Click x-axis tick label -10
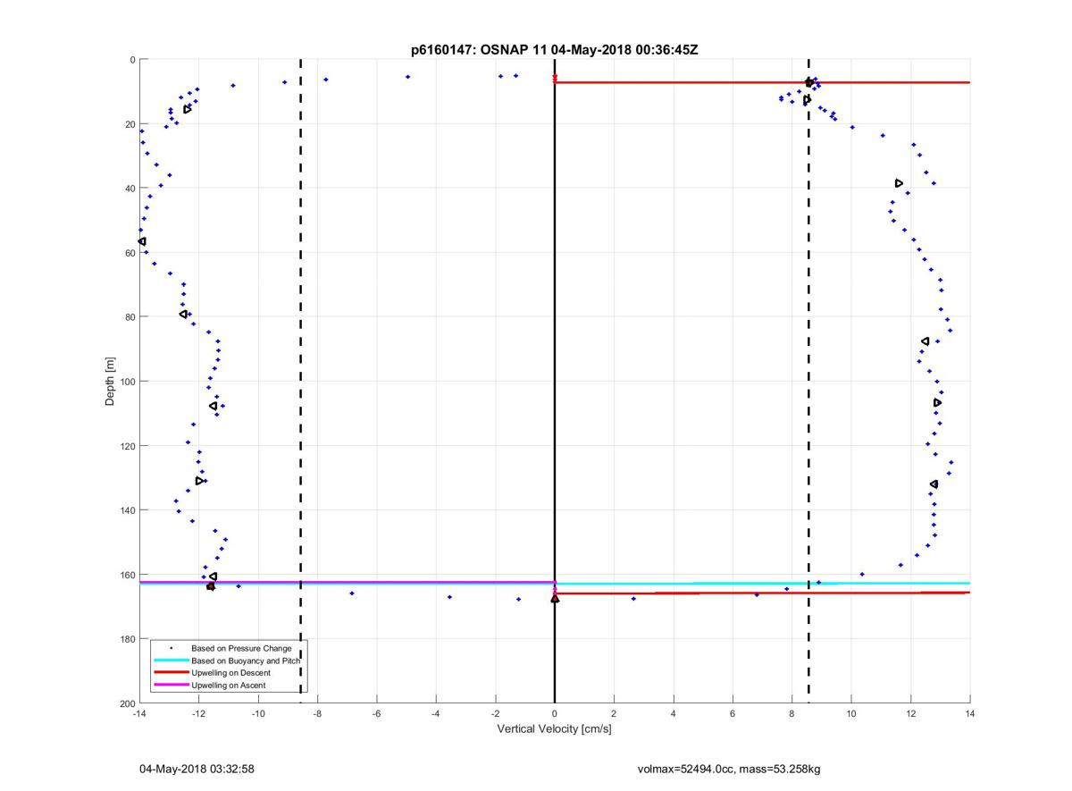Image resolution: width=1072 pixels, height=791 pixels. point(258,714)
